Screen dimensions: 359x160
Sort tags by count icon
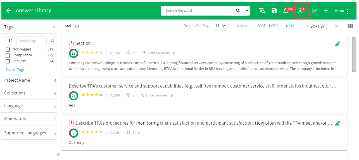point(53,41)
